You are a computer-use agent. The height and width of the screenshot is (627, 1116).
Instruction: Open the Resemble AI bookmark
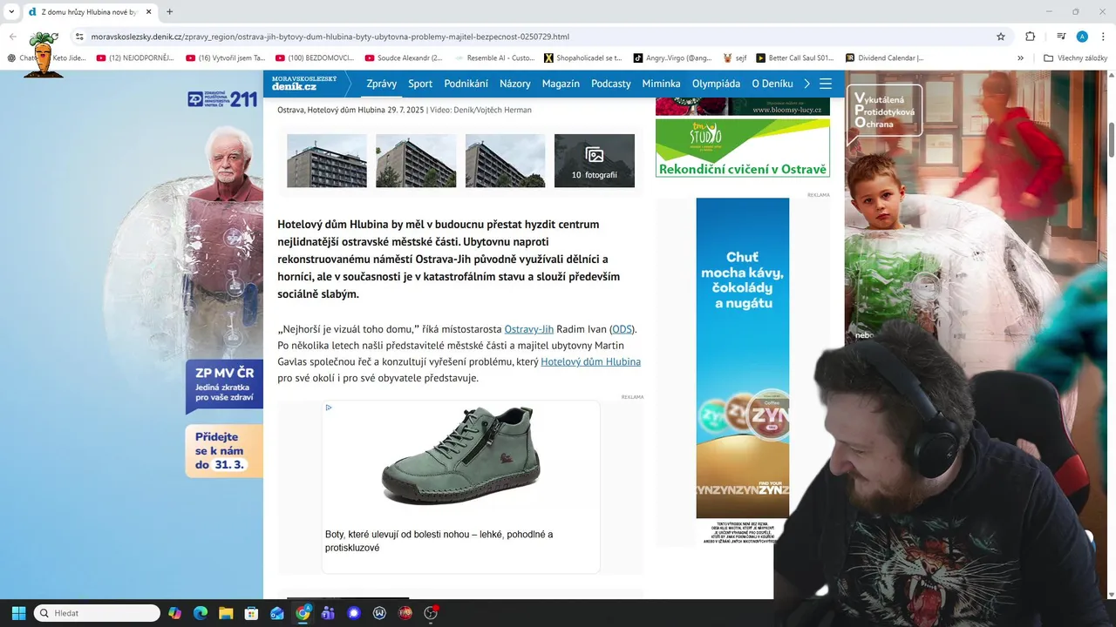click(494, 58)
